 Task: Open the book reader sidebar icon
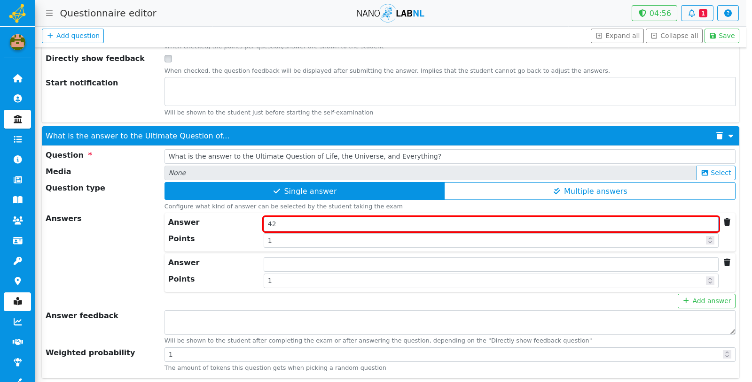click(x=17, y=302)
